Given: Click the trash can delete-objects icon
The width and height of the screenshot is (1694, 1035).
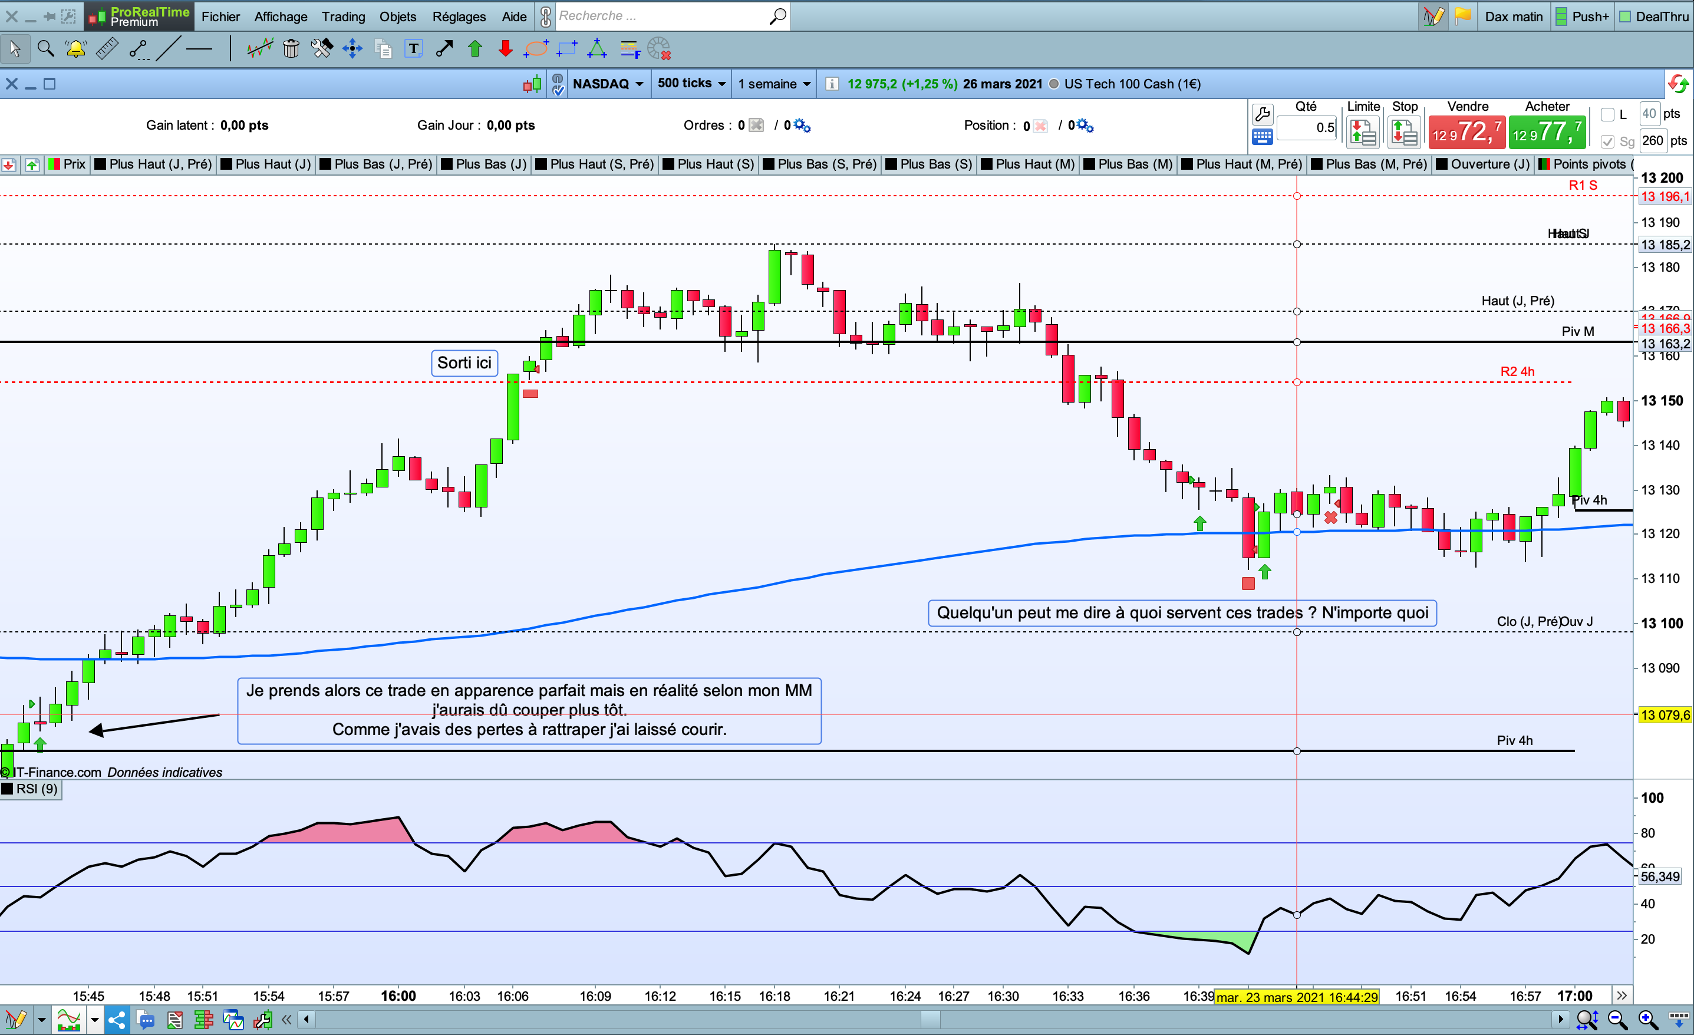Looking at the screenshot, I should click(x=291, y=49).
